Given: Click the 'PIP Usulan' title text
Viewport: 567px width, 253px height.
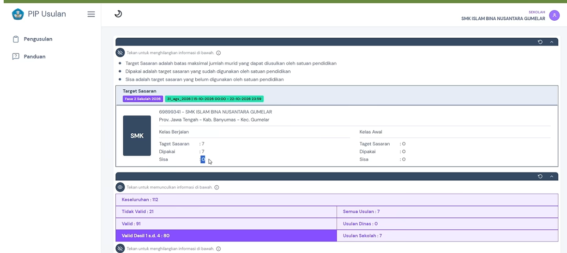Looking at the screenshot, I should point(47,14).
